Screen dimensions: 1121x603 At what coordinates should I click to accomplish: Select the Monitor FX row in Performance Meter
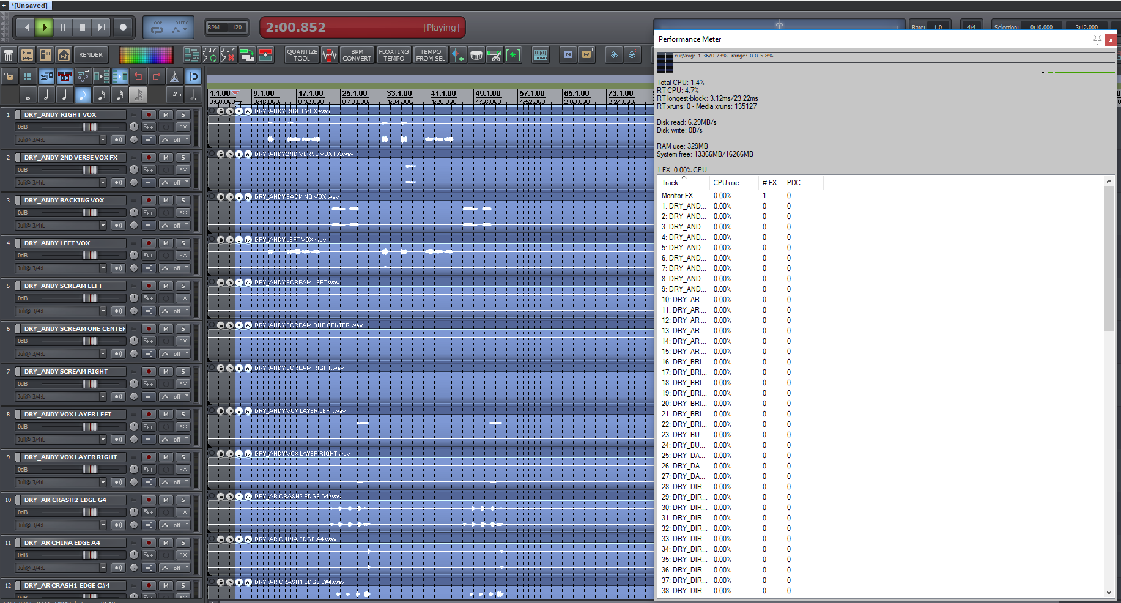coord(881,196)
